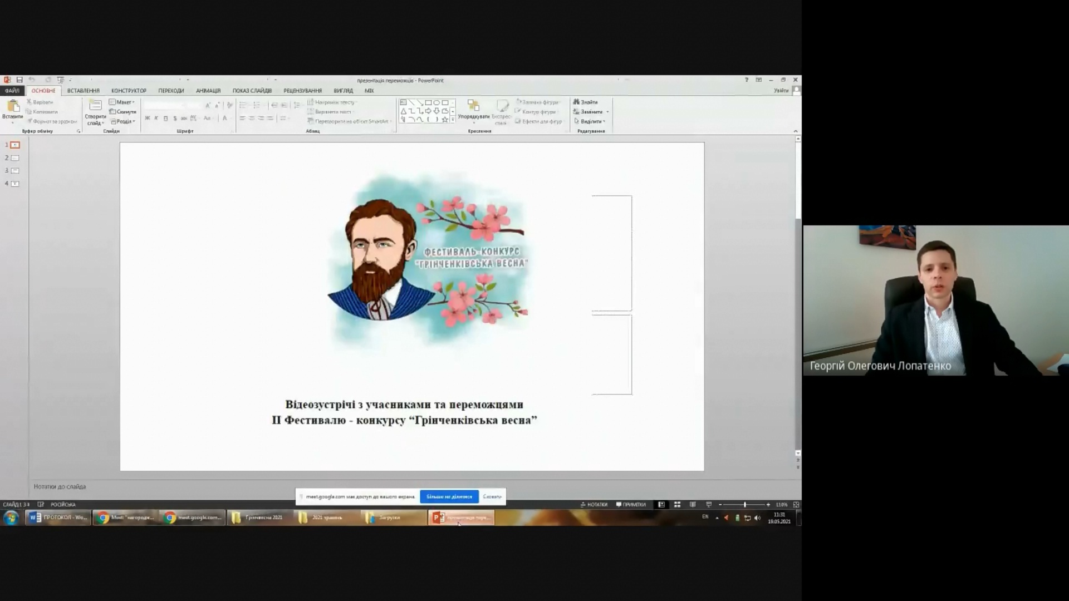Select slide 2 thumbnail in slide panel
The width and height of the screenshot is (1069, 601).
(15, 158)
